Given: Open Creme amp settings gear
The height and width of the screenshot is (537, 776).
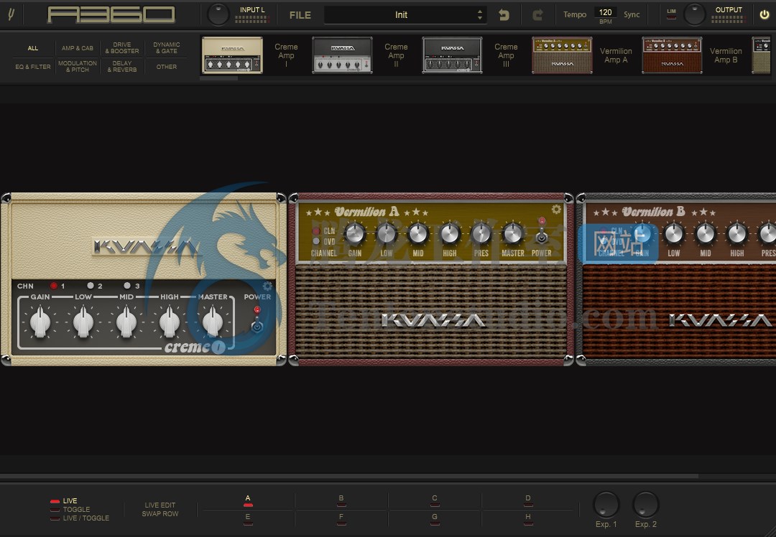Looking at the screenshot, I should tap(267, 286).
